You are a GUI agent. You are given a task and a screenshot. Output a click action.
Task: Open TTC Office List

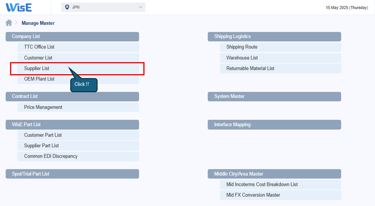(x=39, y=47)
